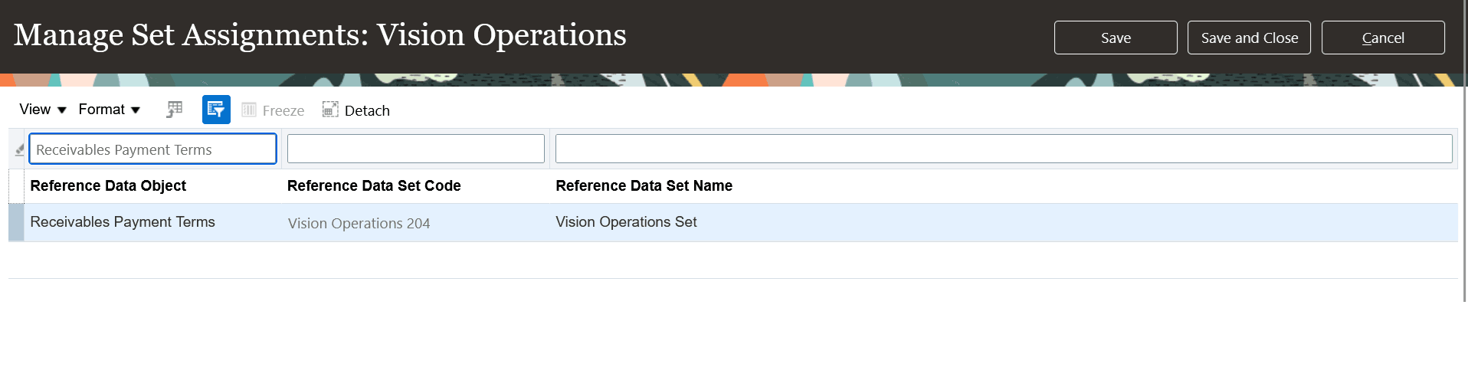Sort by Reference Data Object column header
The width and height of the screenshot is (1468, 367).
tap(108, 185)
